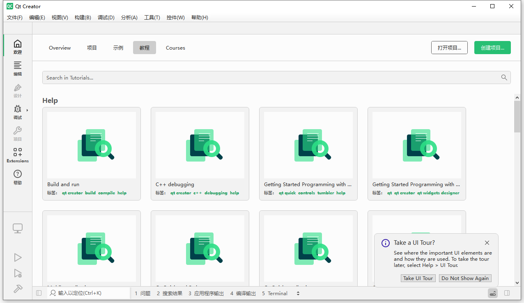
Task: Switch to Debug (调试) mode
Action: click(x=18, y=111)
